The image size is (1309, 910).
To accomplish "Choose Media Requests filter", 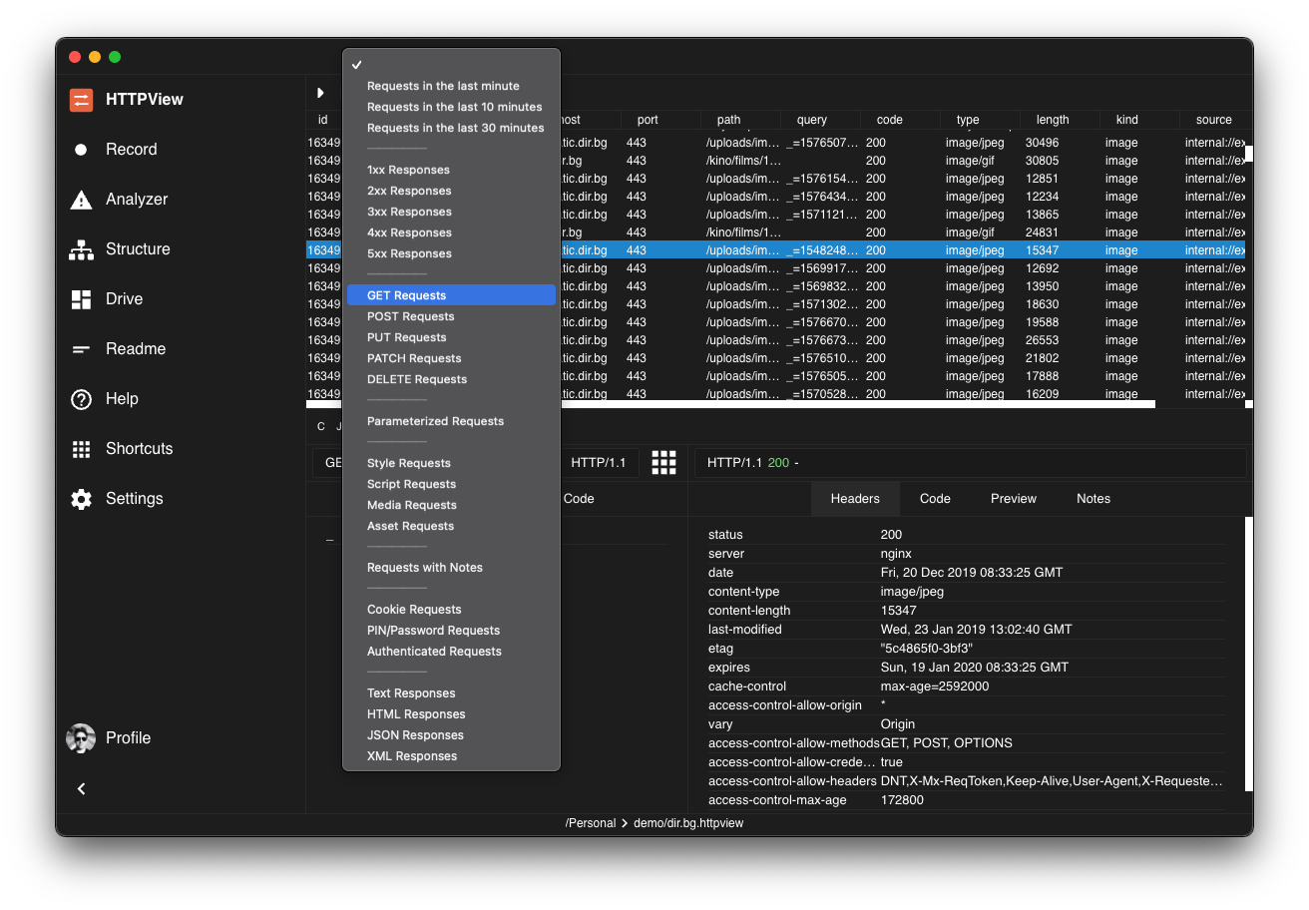I will pyautogui.click(x=451, y=505).
